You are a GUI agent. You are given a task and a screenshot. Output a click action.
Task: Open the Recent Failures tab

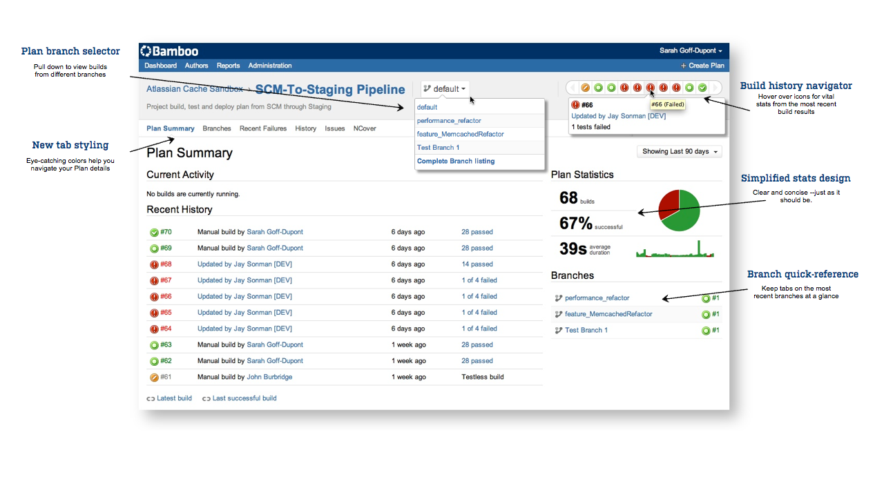tap(263, 128)
